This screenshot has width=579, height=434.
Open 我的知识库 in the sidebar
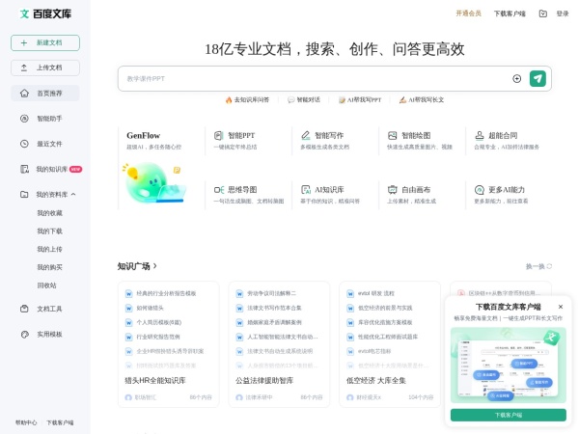click(x=45, y=169)
